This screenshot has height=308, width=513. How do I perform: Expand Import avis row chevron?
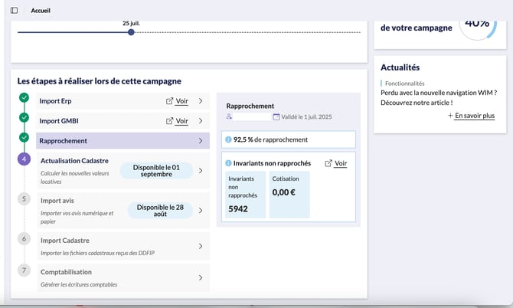[201, 211]
